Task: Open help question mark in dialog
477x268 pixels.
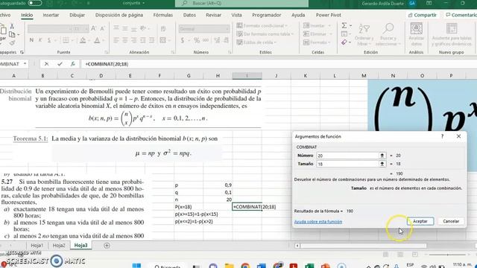Action: click(x=442, y=136)
